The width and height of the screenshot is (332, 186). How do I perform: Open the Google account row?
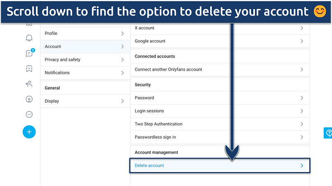150,41
